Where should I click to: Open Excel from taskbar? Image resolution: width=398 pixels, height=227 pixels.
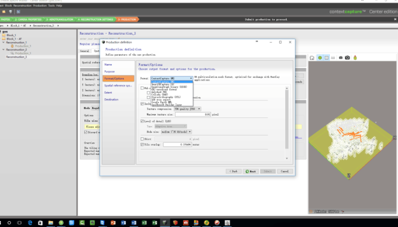(144, 222)
